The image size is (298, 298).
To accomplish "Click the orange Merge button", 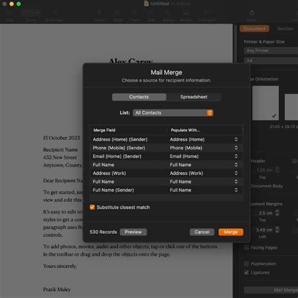I will point(231,232).
